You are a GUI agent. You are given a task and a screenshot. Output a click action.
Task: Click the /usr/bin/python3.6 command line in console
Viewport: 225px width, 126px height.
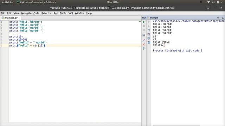189,21
